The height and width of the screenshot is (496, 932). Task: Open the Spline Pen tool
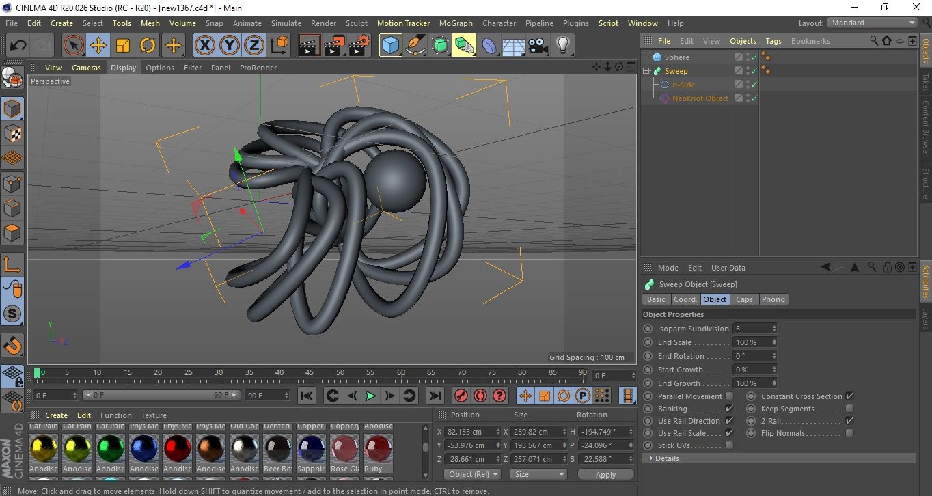point(415,46)
